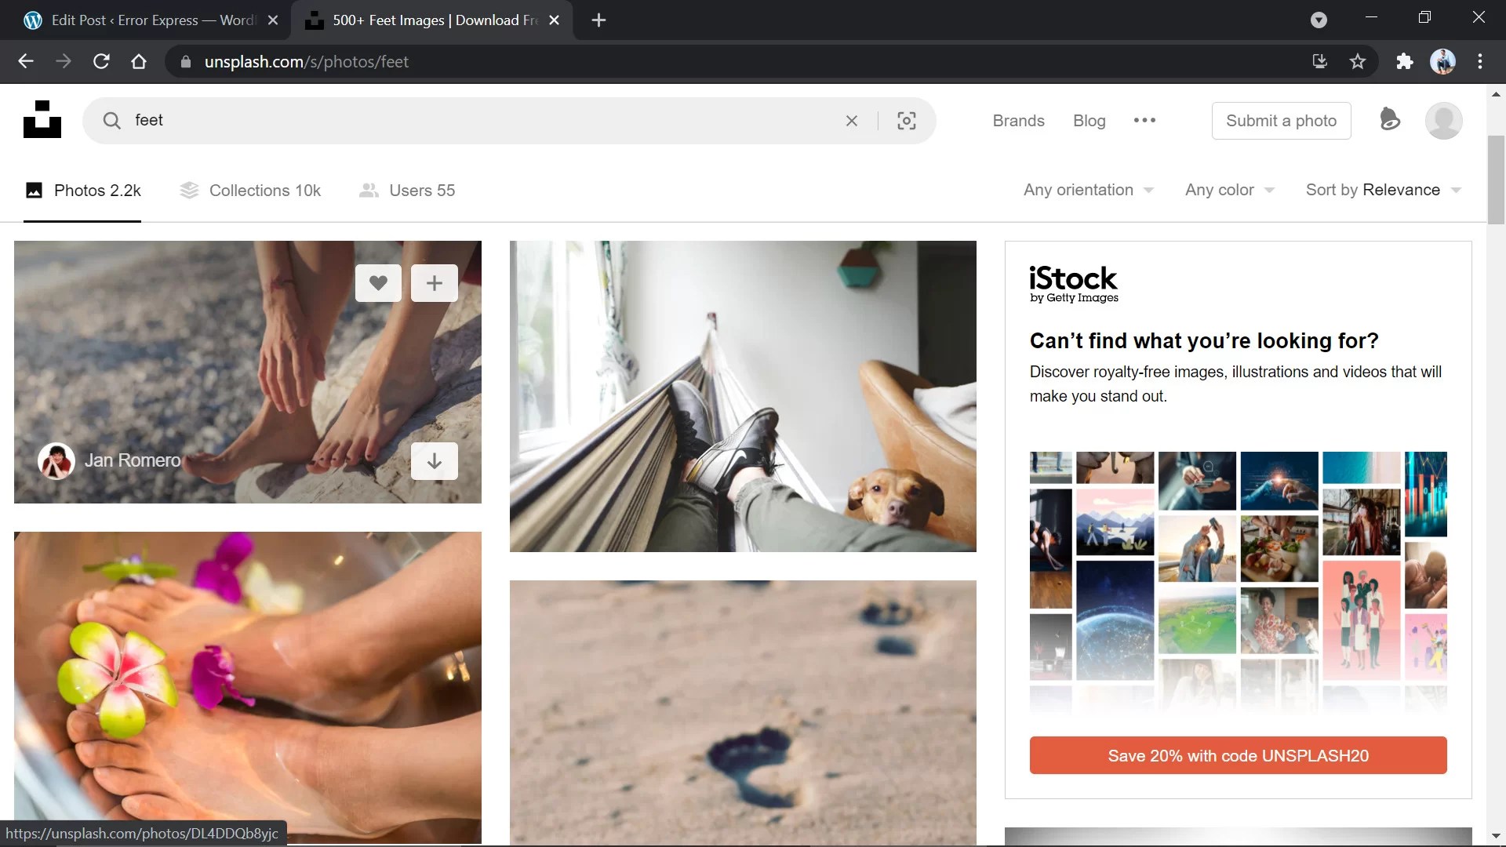
Task: Save 20% with code UNSPLASH20
Action: pyautogui.click(x=1238, y=755)
